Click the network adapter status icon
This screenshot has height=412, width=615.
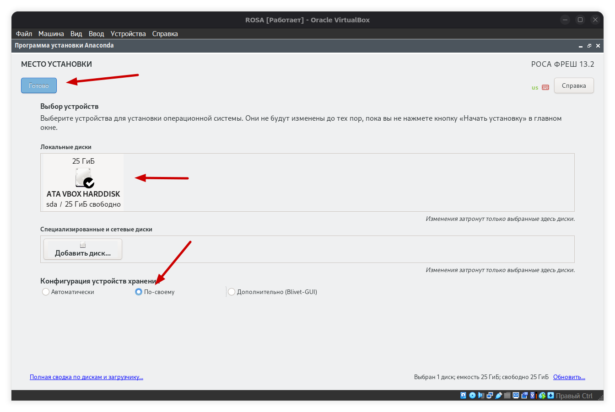point(490,396)
